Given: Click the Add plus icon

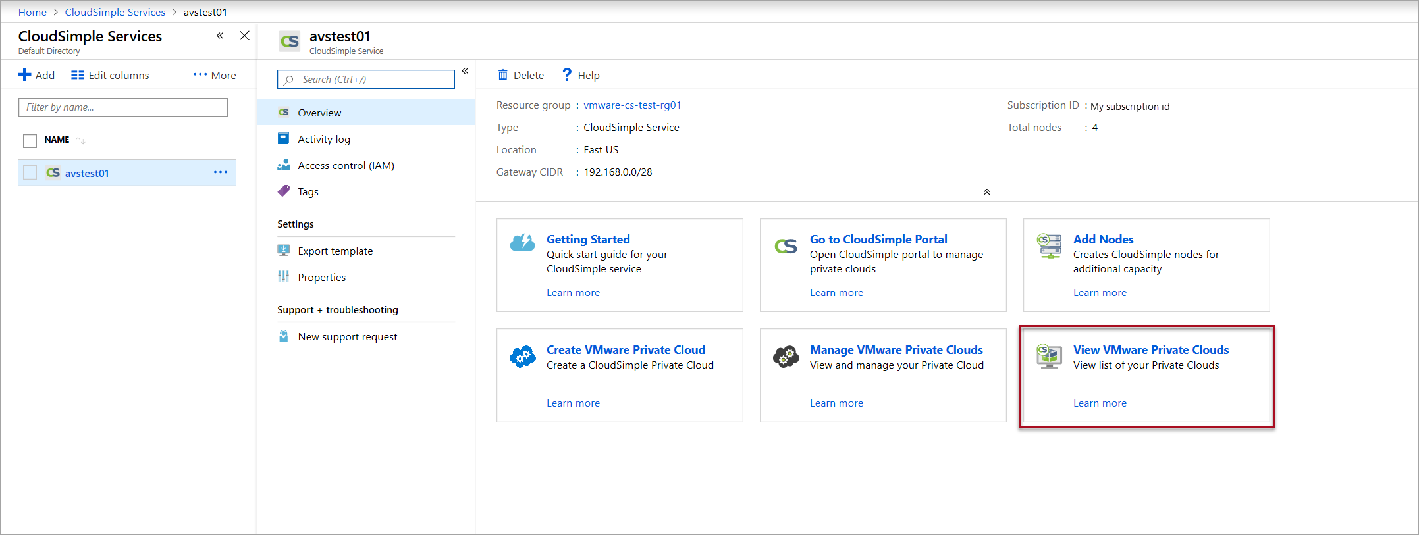Looking at the screenshot, I should tap(25, 75).
